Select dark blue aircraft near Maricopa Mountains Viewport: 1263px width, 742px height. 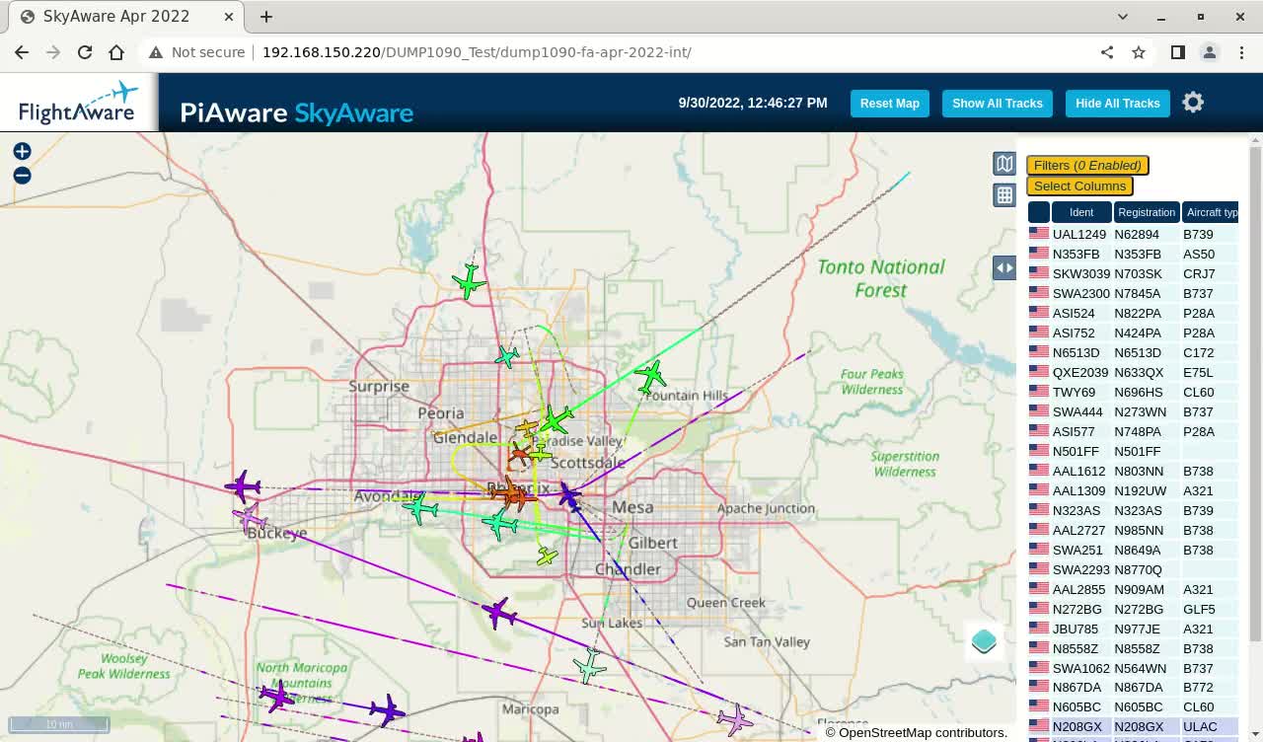pos(387,709)
